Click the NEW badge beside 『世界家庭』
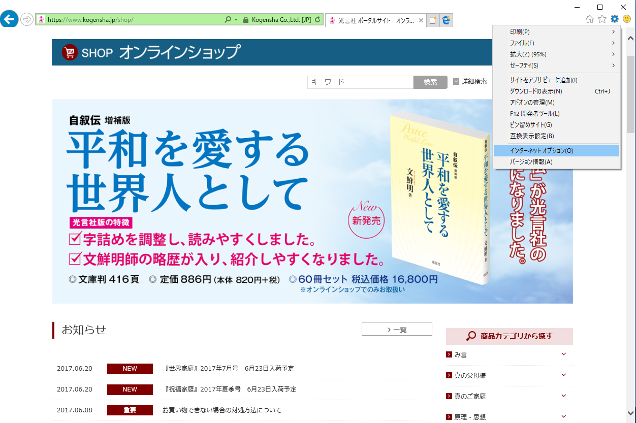The image size is (636, 423). (130, 369)
